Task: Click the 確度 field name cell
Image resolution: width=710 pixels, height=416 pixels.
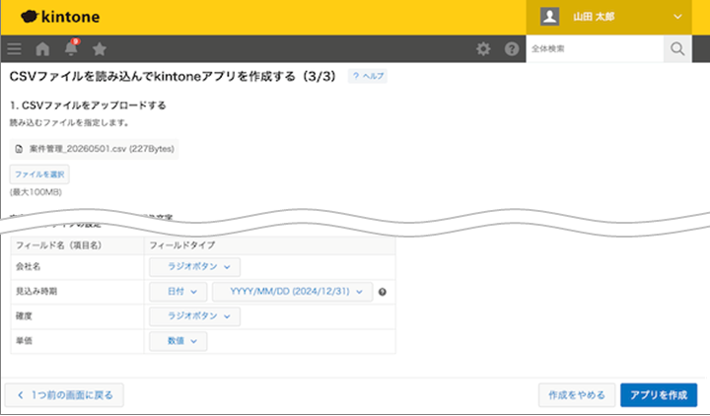Action: [77, 316]
